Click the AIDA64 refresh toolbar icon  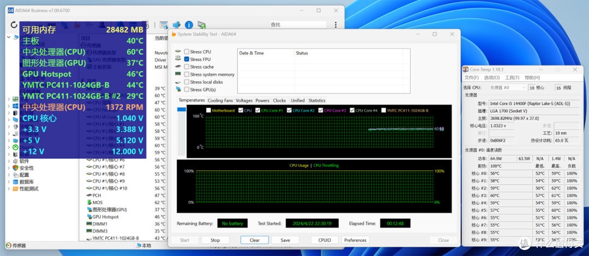14,25
